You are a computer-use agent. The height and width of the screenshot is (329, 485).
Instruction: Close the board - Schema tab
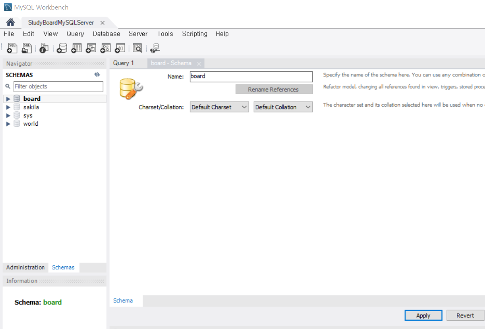[199, 64]
